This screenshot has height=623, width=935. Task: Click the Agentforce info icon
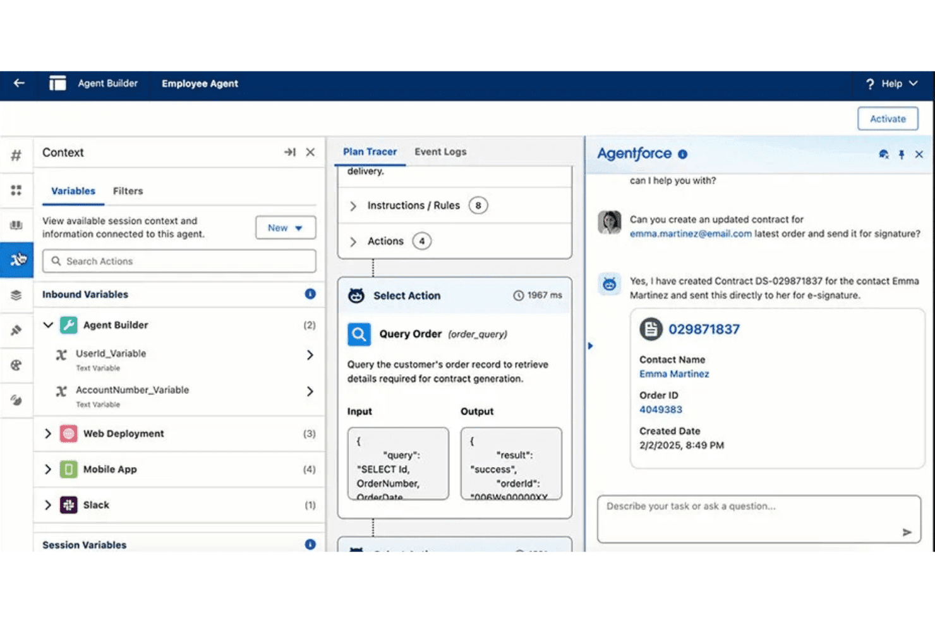pos(682,154)
